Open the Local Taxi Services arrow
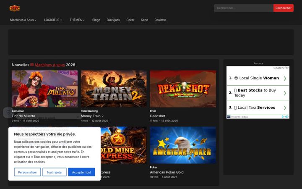This screenshot has height=189, width=302. pyautogui.click(x=285, y=108)
